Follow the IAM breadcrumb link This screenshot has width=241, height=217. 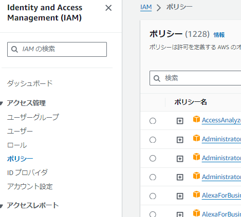pyautogui.click(x=146, y=7)
